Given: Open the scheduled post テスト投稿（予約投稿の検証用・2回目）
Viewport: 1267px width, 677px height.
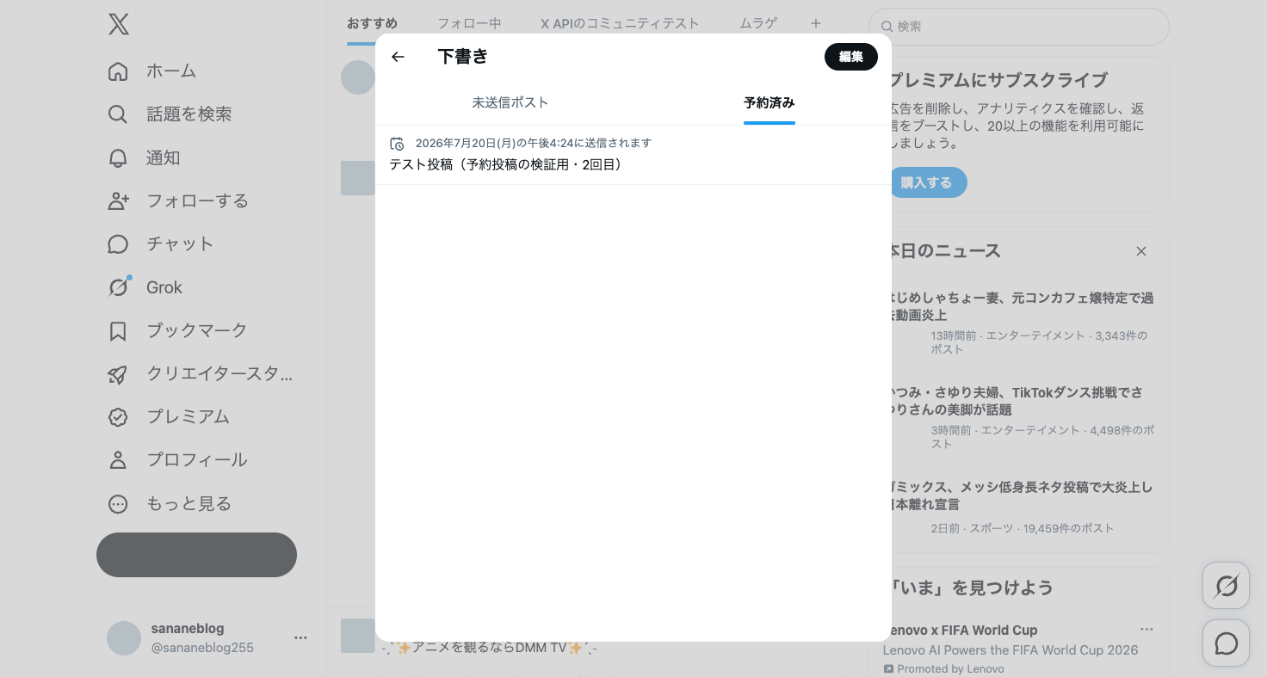Looking at the screenshot, I should [633, 155].
